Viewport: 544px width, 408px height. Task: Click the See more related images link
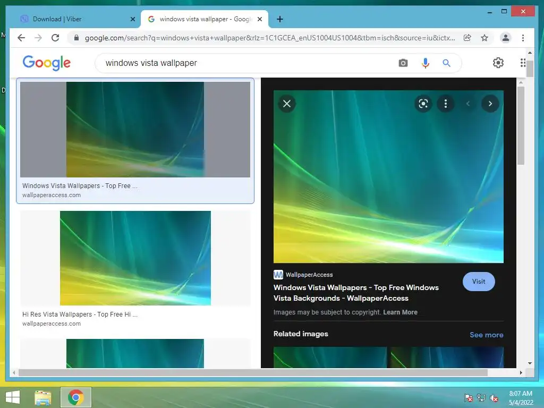click(487, 335)
